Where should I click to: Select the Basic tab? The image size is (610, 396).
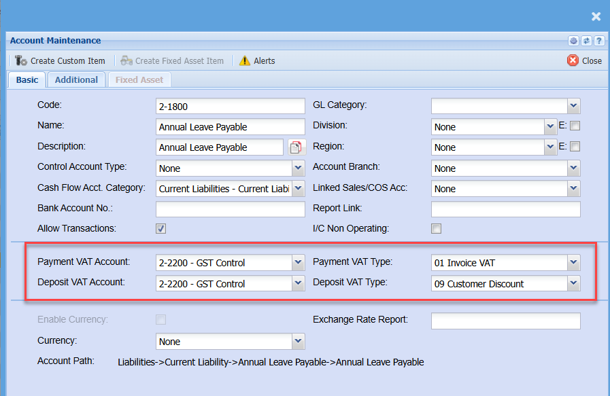click(27, 79)
